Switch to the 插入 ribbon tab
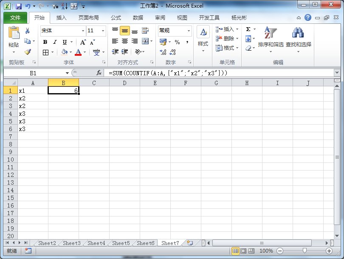Image resolution: width=344 pixels, height=259 pixels. 62,18
